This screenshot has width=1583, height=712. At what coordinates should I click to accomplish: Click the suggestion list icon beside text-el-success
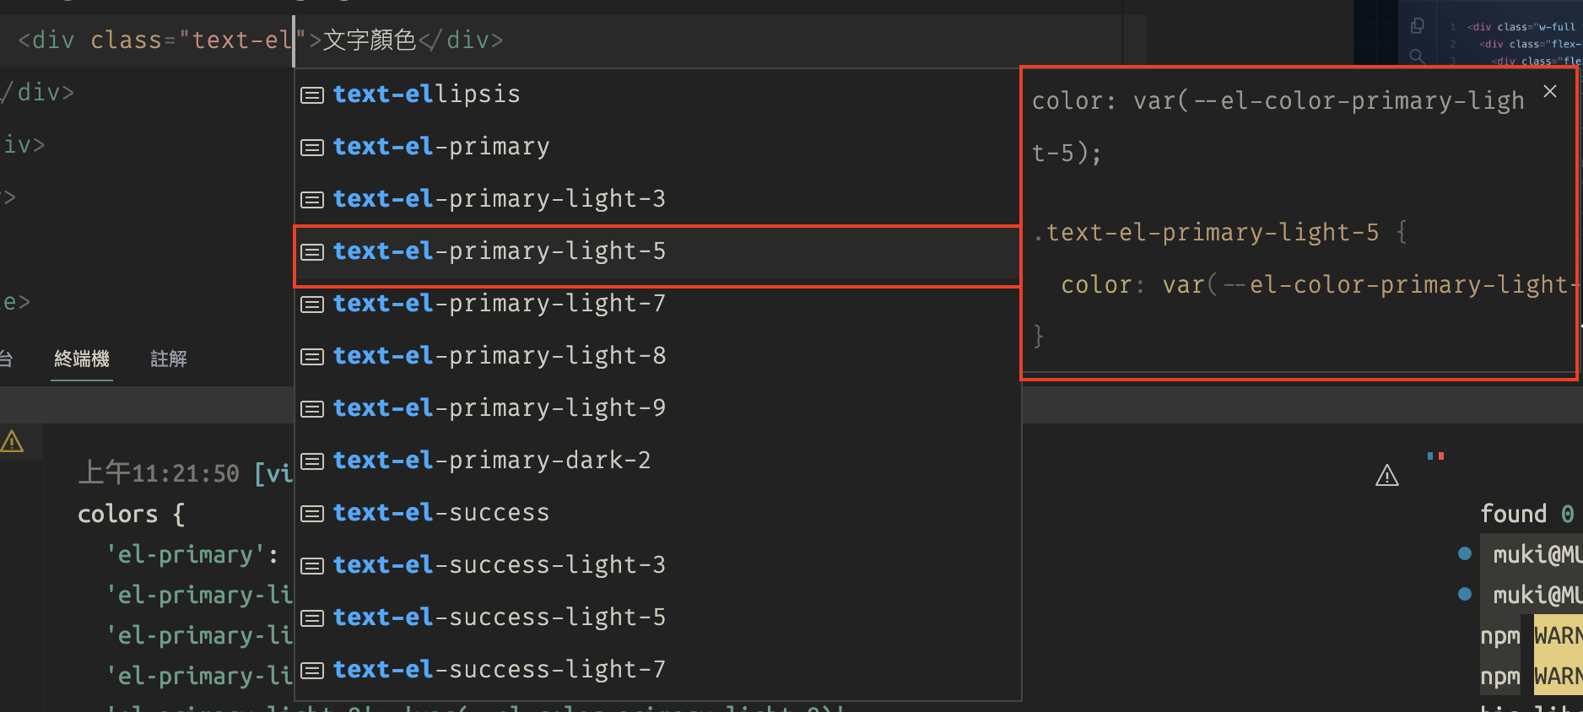[311, 513]
